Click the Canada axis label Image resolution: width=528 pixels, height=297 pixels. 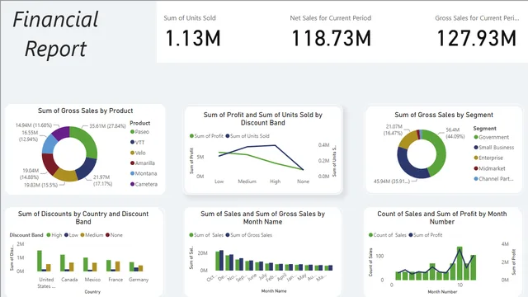pos(69,280)
